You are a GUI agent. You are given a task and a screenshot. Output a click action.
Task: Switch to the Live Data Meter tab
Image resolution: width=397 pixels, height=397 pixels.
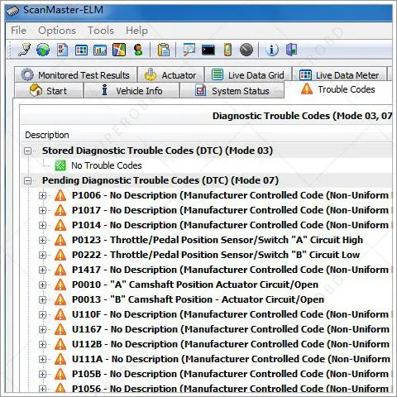(339, 74)
